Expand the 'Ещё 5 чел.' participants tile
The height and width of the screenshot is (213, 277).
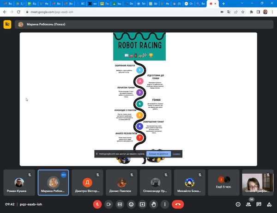tap(224, 182)
